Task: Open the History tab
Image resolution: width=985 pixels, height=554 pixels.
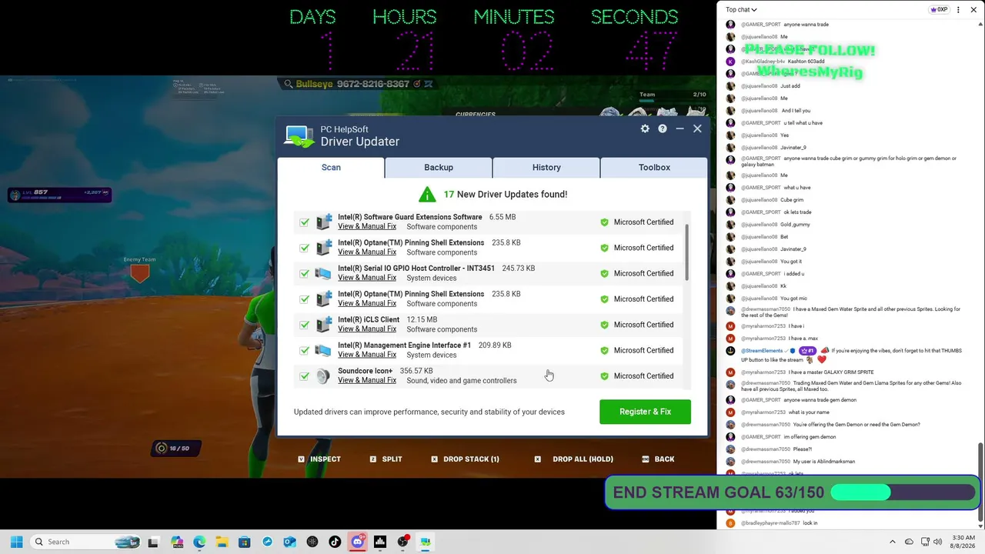Action: point(546,167)
